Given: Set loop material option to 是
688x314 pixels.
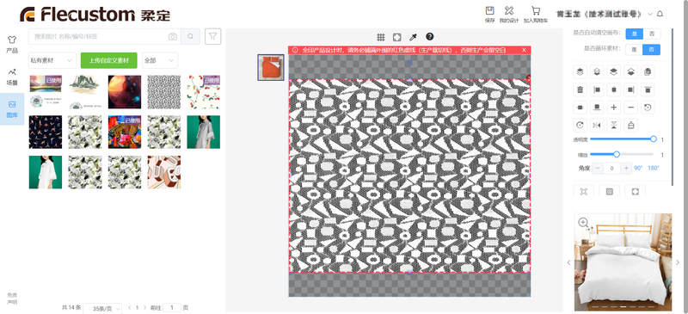Looking at the screenshot, I should (634, 50).
